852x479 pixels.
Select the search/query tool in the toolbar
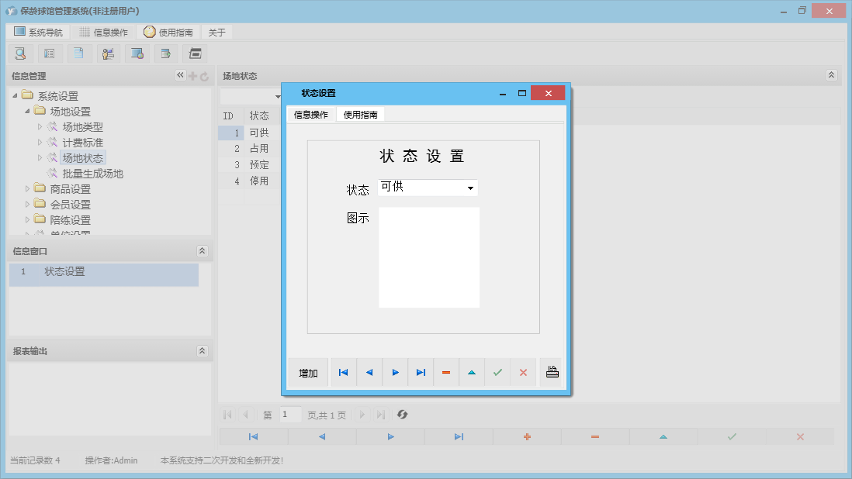click(20, 53)
